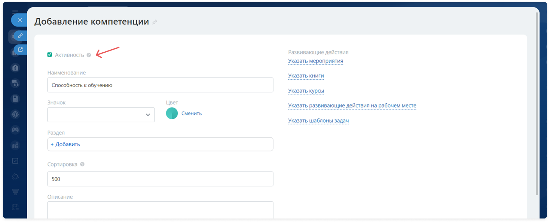550x223 pixels.
Task: Open Указать шаблоны задач link
Action: (x=318, y=121)
